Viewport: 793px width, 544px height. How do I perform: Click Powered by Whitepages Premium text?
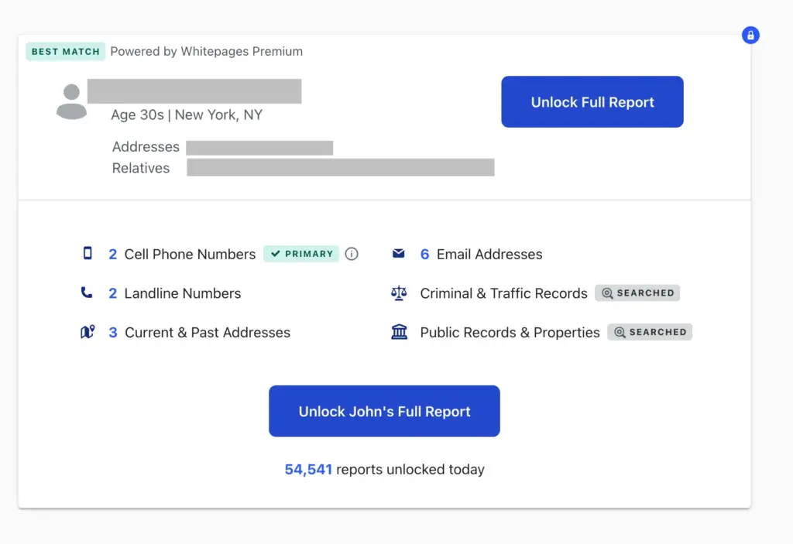206,52
